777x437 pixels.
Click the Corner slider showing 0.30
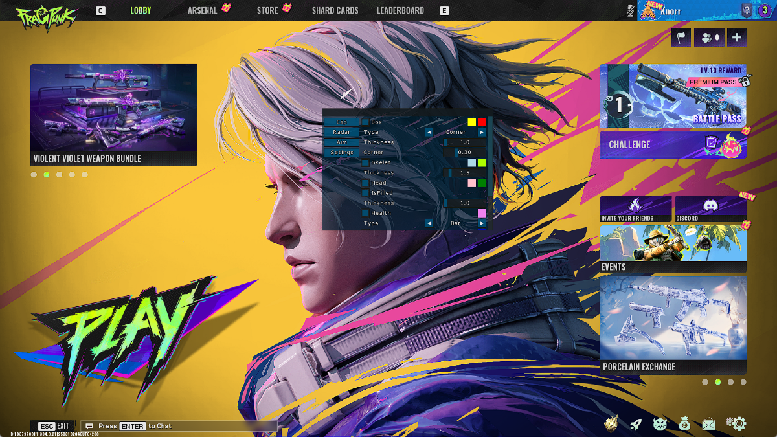click(x=464, y=152)
